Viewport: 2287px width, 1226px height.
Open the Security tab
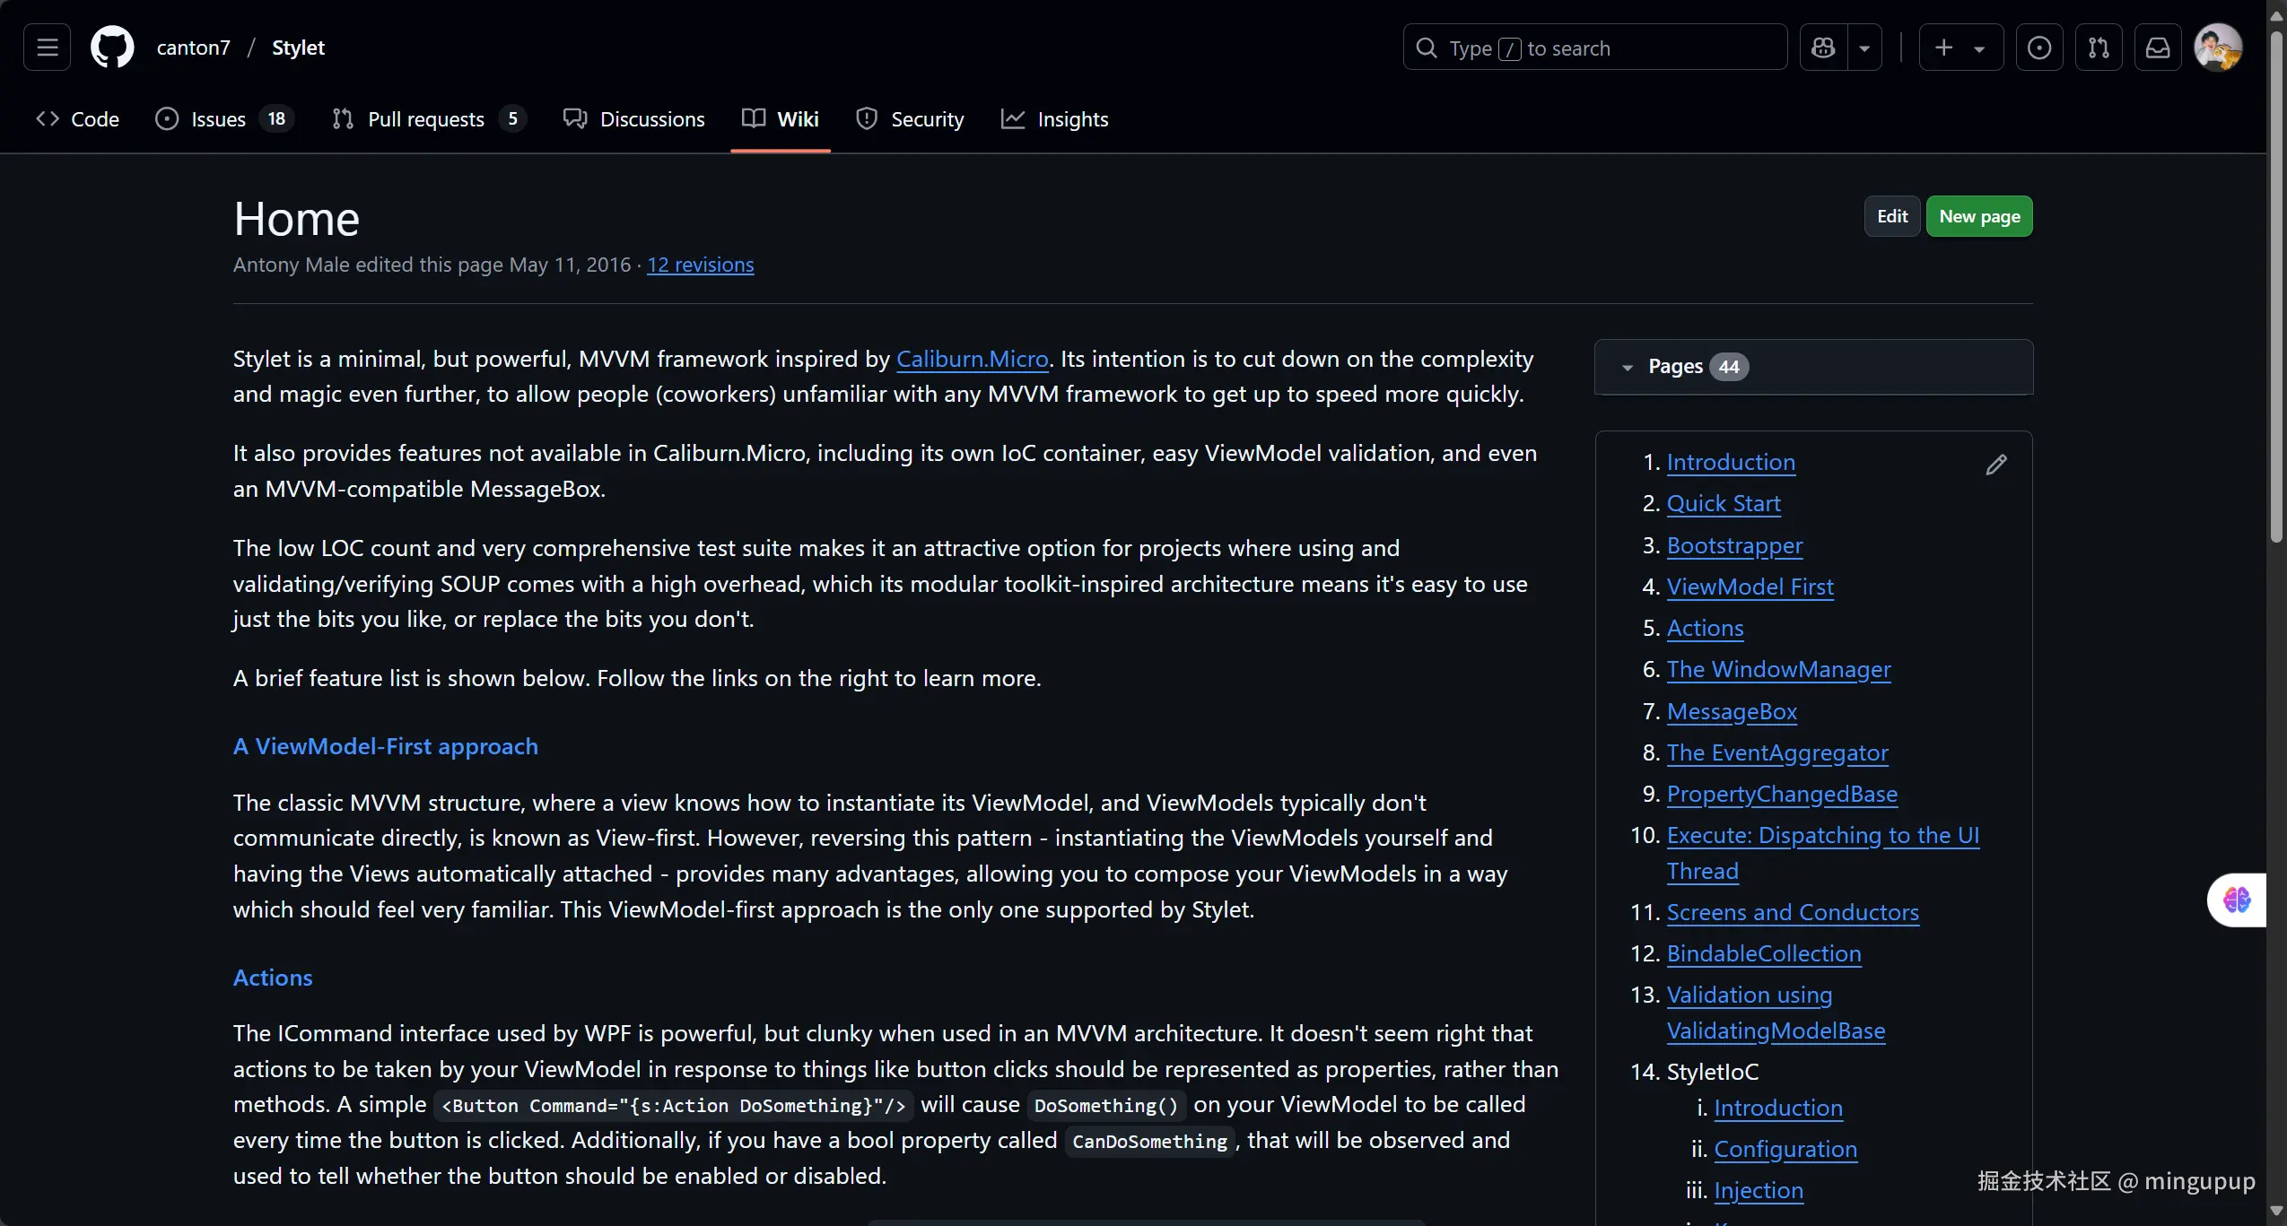tap(910, 119)
